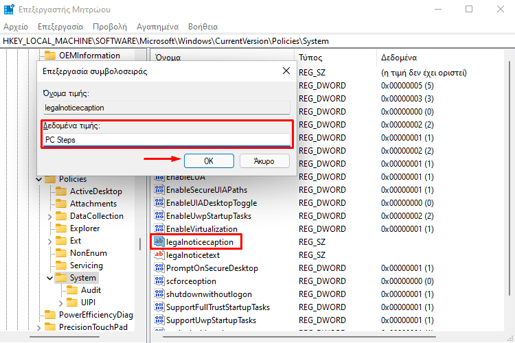Image resolution: width=515 pixels, height=343 pixels.
Task: Click the SupportUwpStartupTasks DWORD icon
Action: click(x=159, y=320)
